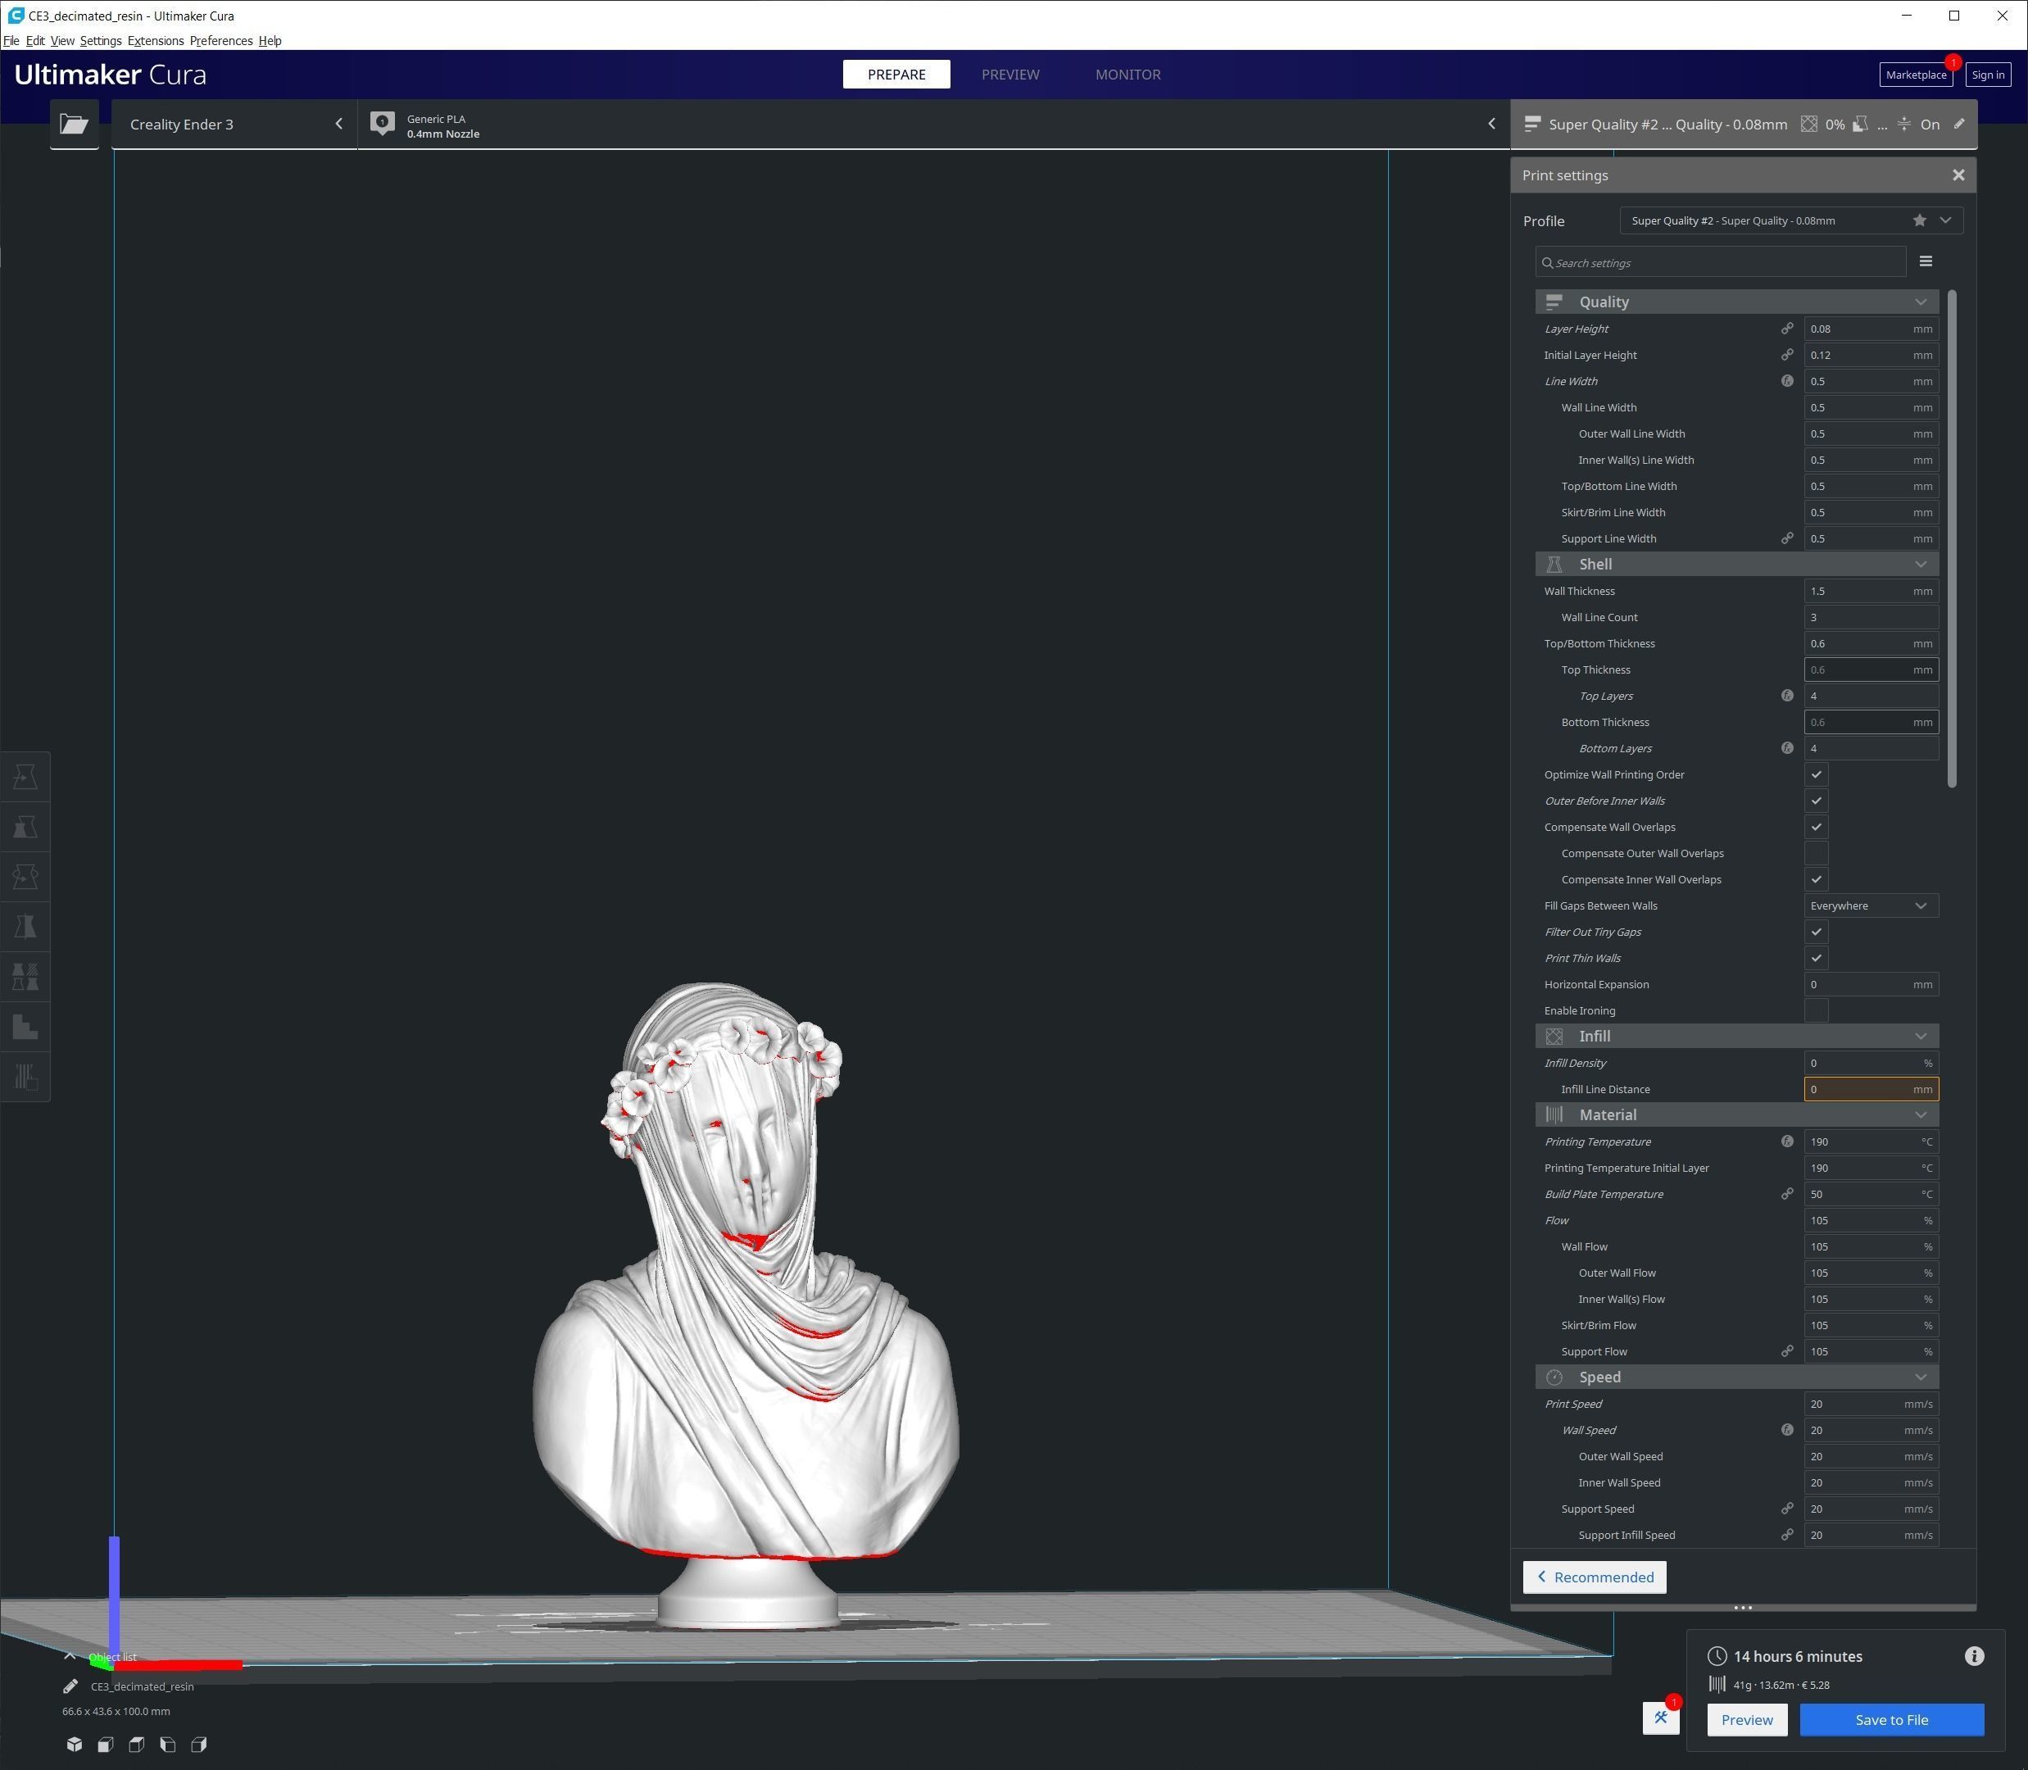
Task: Toggle Filter Out Tiny Gaps checkbox
Action: [1816, 933]
